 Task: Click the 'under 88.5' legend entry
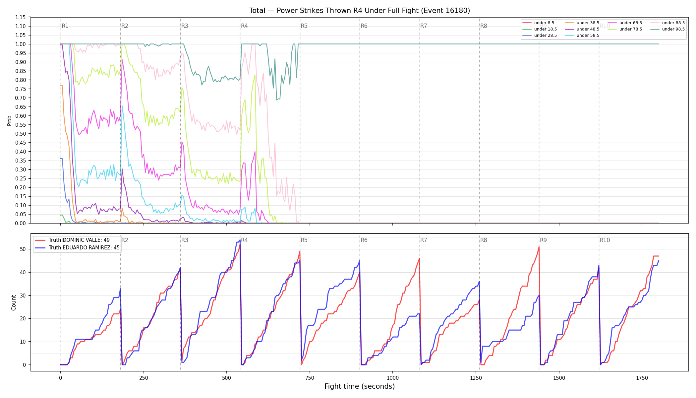(x=667, y=23)
